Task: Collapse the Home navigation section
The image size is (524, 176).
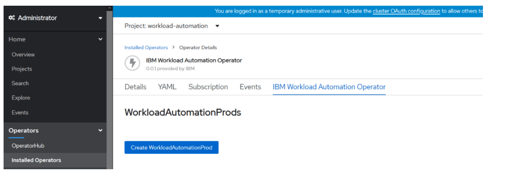Action: click(x=100, y=39)
